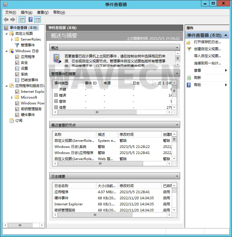The image size is (232, 237).
Task: Open the 查看 submenu in actions pane
Action: click(207, 70)
